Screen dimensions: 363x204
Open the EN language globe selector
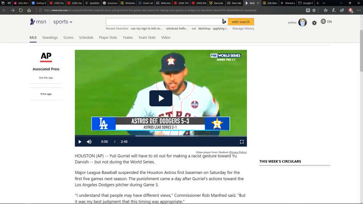326,21
